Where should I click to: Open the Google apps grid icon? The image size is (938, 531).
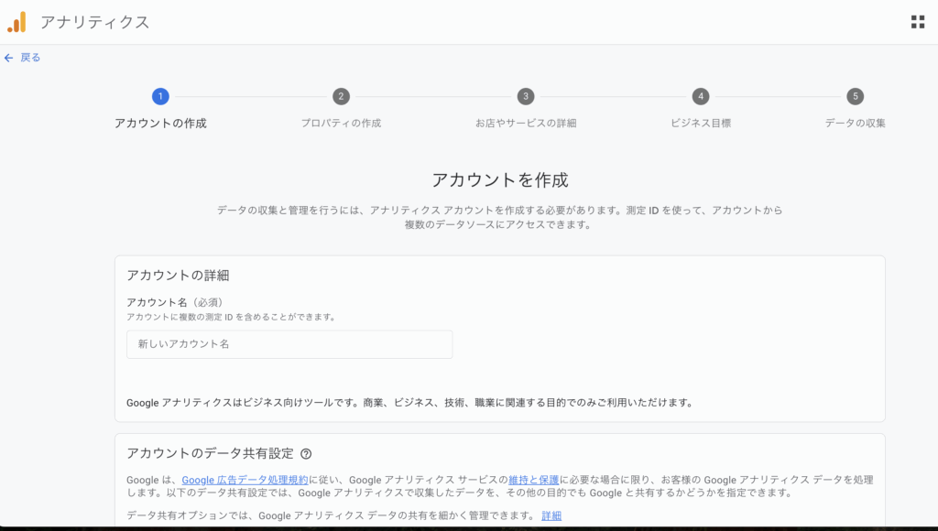(917, 22)
